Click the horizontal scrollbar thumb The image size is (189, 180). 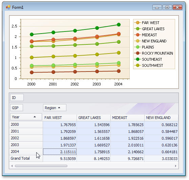pyautogui.click(x=41, y=166)
